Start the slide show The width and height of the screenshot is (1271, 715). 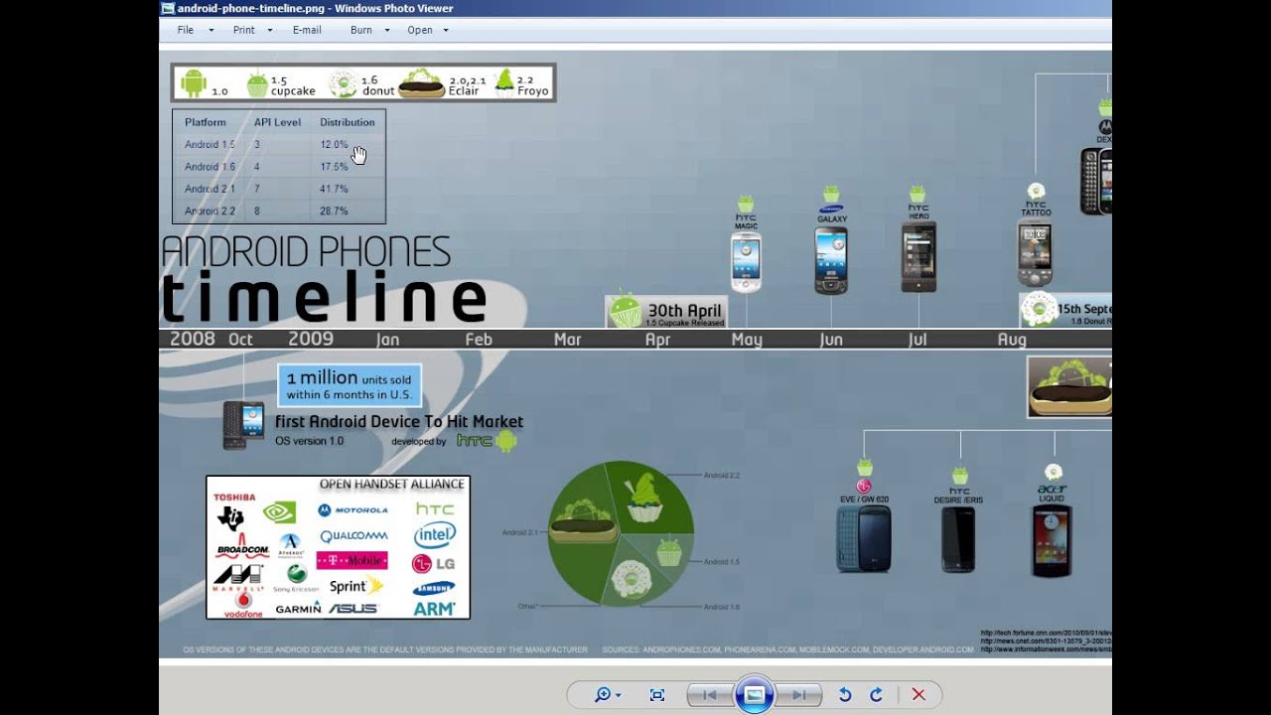(x=754, y=694)
